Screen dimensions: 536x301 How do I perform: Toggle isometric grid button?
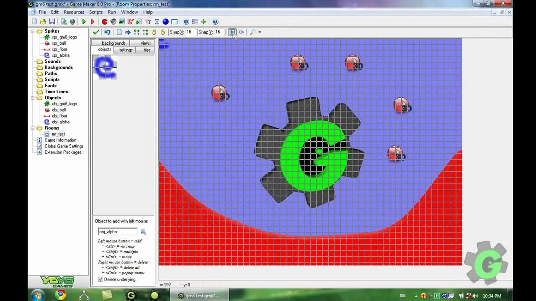[241, 32]
